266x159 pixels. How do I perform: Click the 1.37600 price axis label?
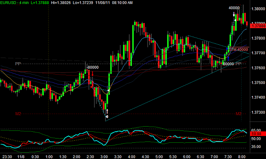tap(258, 68)
